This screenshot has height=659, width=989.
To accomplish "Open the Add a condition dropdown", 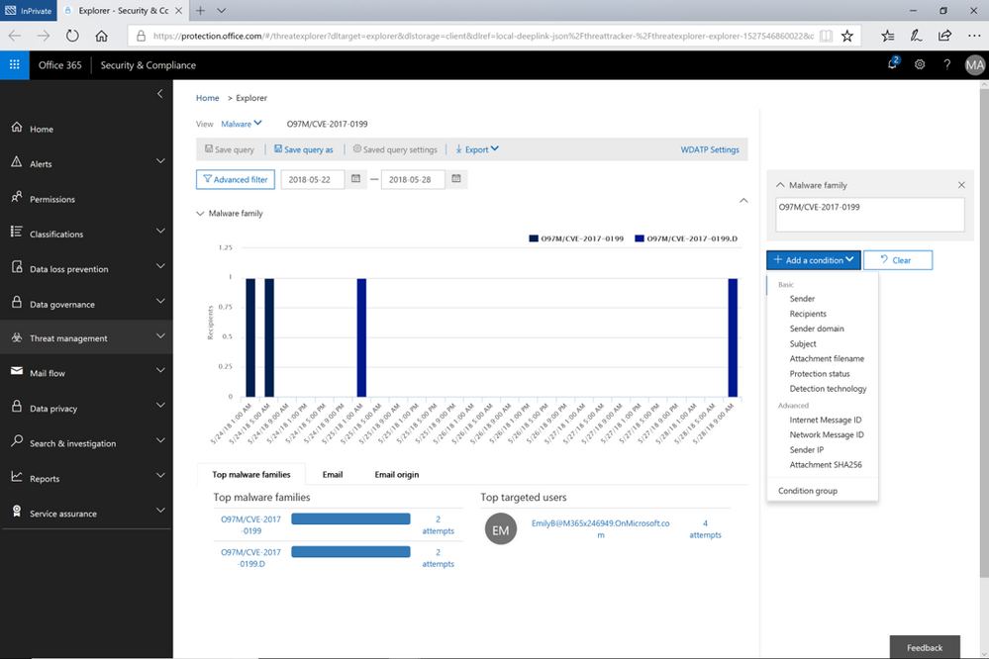I will 812,259.
